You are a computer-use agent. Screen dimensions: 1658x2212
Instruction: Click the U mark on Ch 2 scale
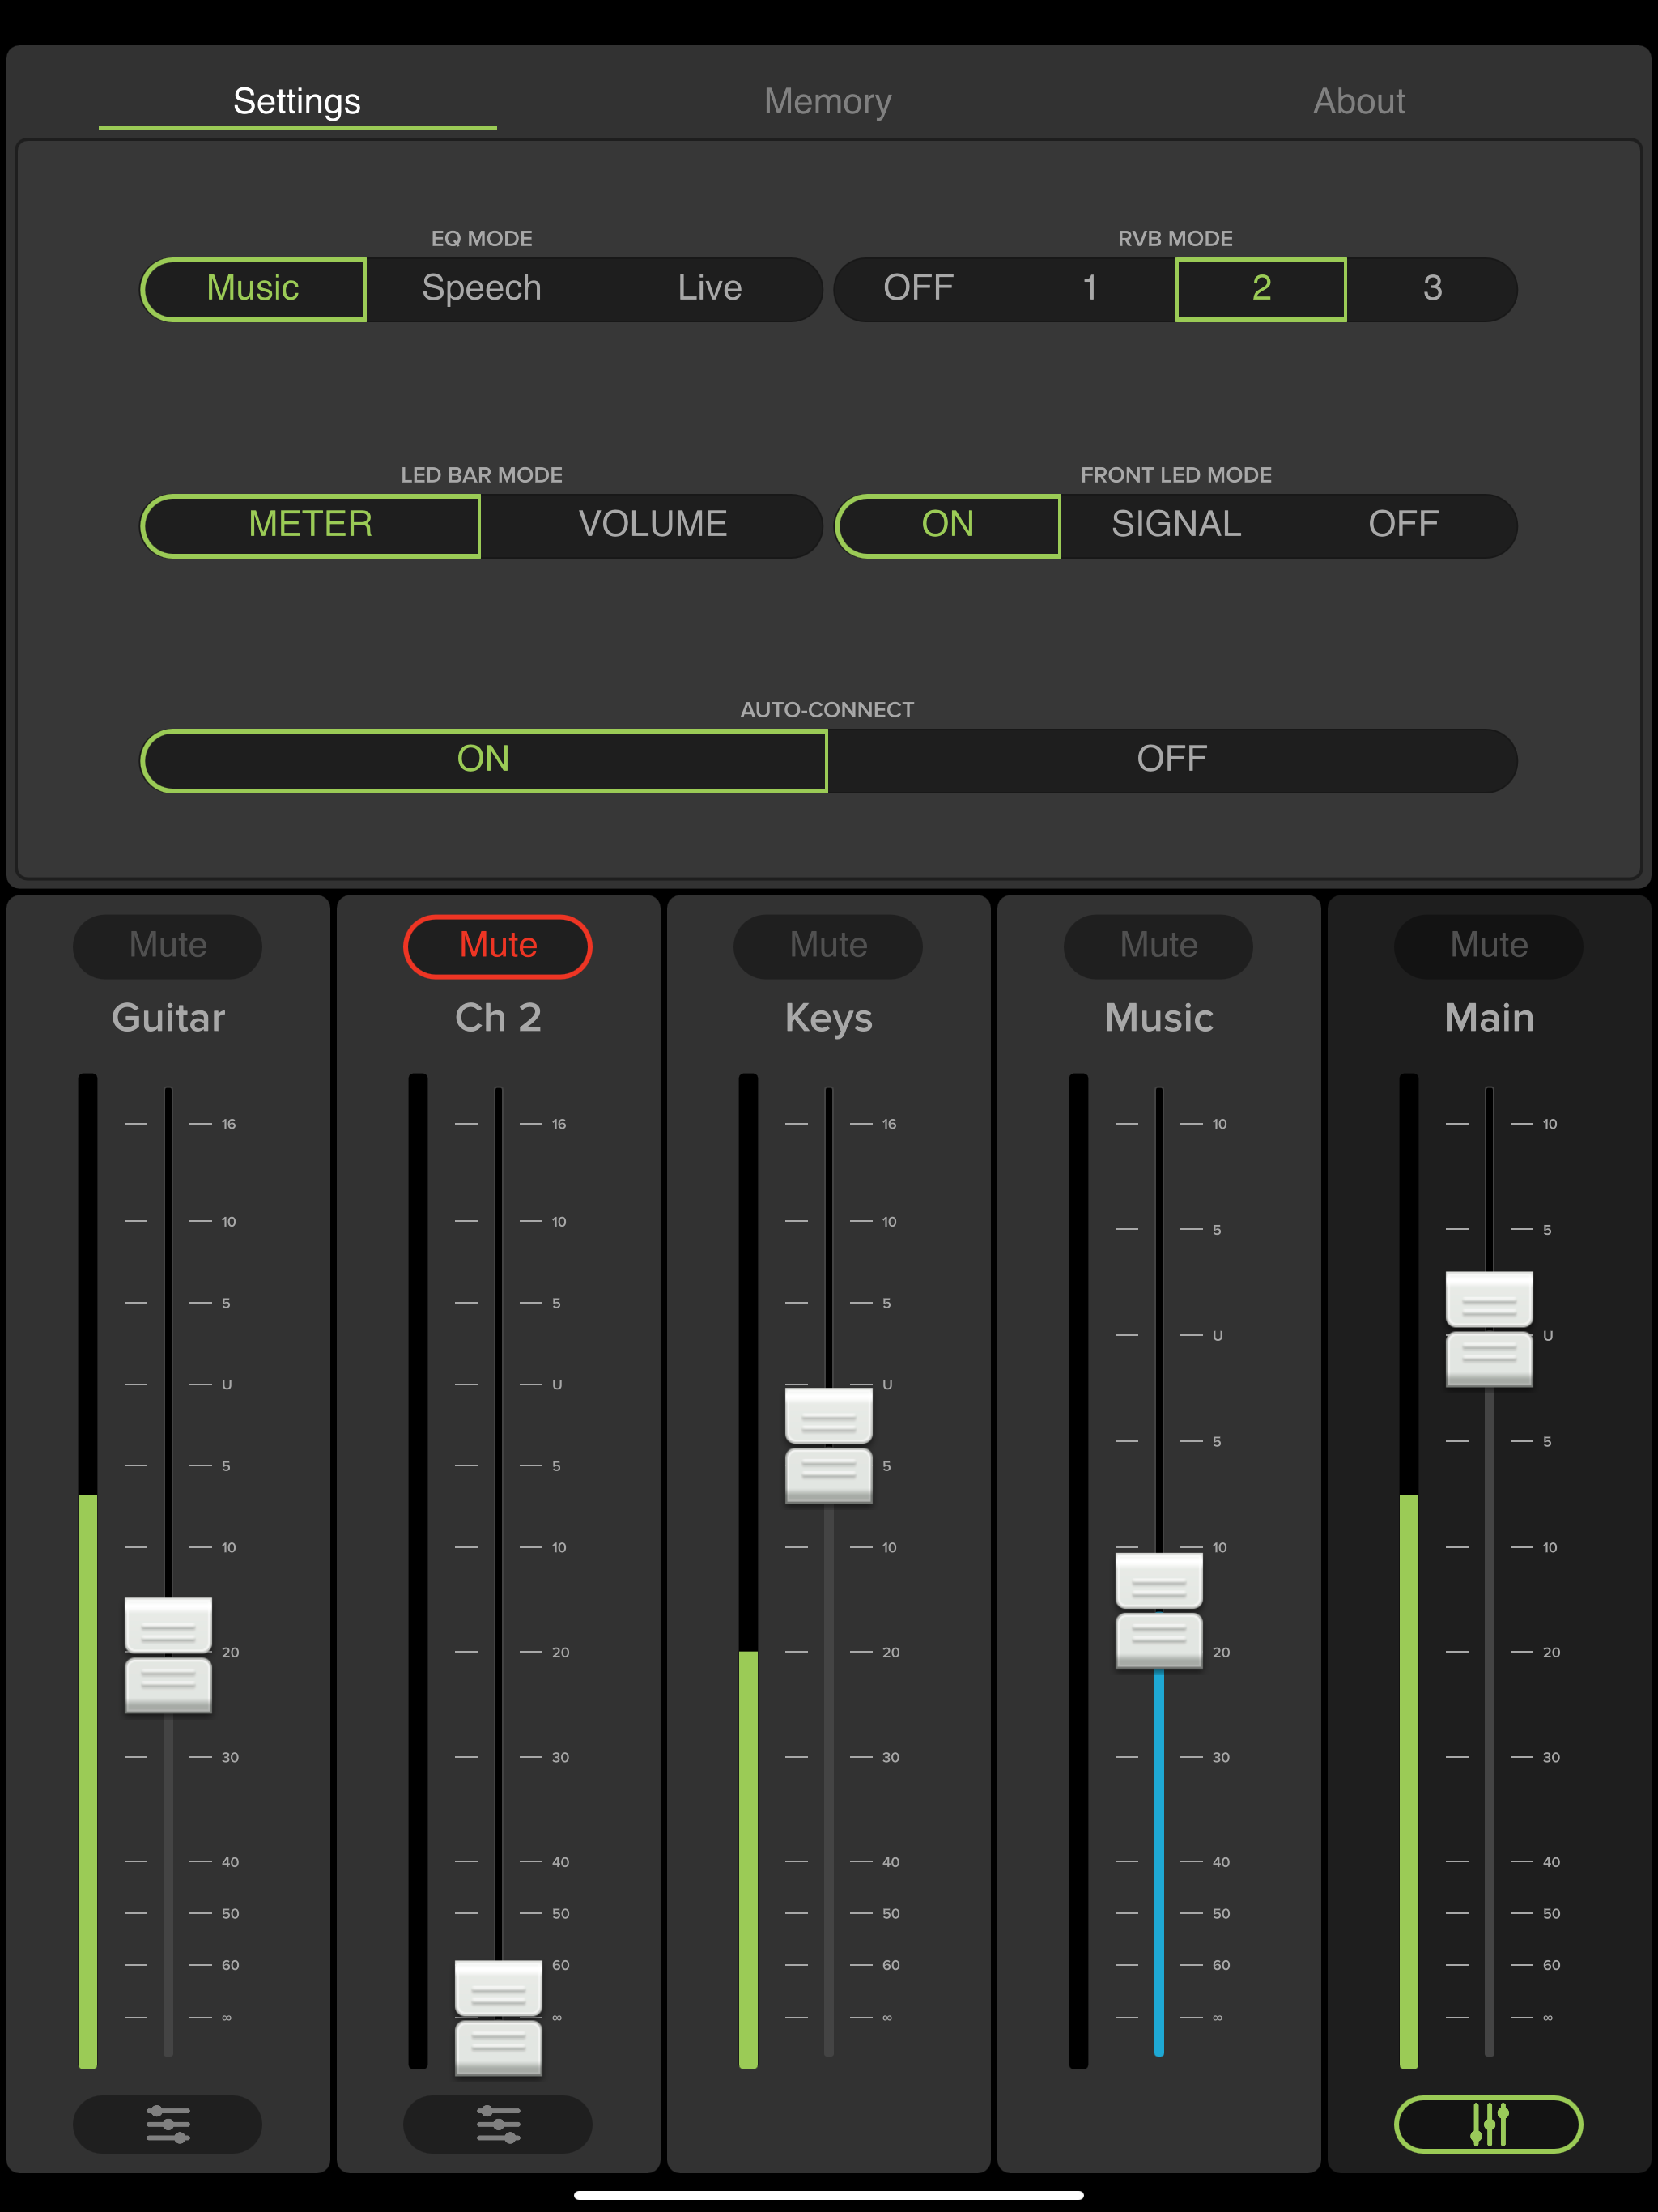pos(557,1385)
